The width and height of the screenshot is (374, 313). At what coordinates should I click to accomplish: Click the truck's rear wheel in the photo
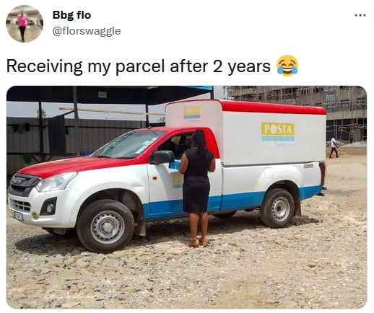click(x=278, y=208)
